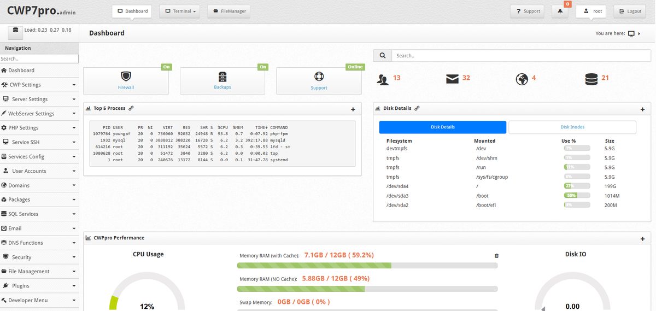Expand Services Config menu
The width and height of the screenshot is (656, 311).
pyautogui.click(x=39, y=156)
